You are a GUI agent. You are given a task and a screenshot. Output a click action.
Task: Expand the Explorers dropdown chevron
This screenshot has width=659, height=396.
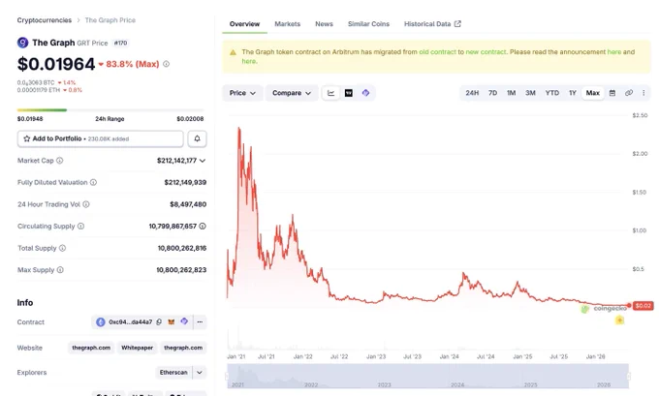tap(200, 373)
